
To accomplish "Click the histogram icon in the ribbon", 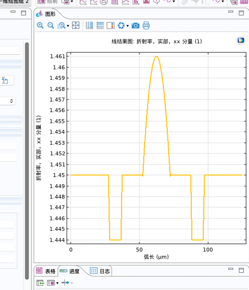I will pos(136,2).
